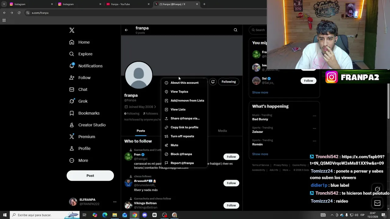
Task: Open options for Román trend
Action: coord(314,141)
